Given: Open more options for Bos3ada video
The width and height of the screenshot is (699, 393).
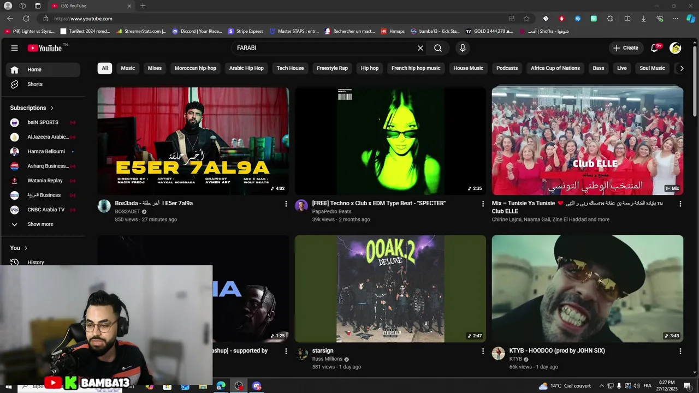Looking at the screenshot, I should pyautogui.click(x=286, y=204).
